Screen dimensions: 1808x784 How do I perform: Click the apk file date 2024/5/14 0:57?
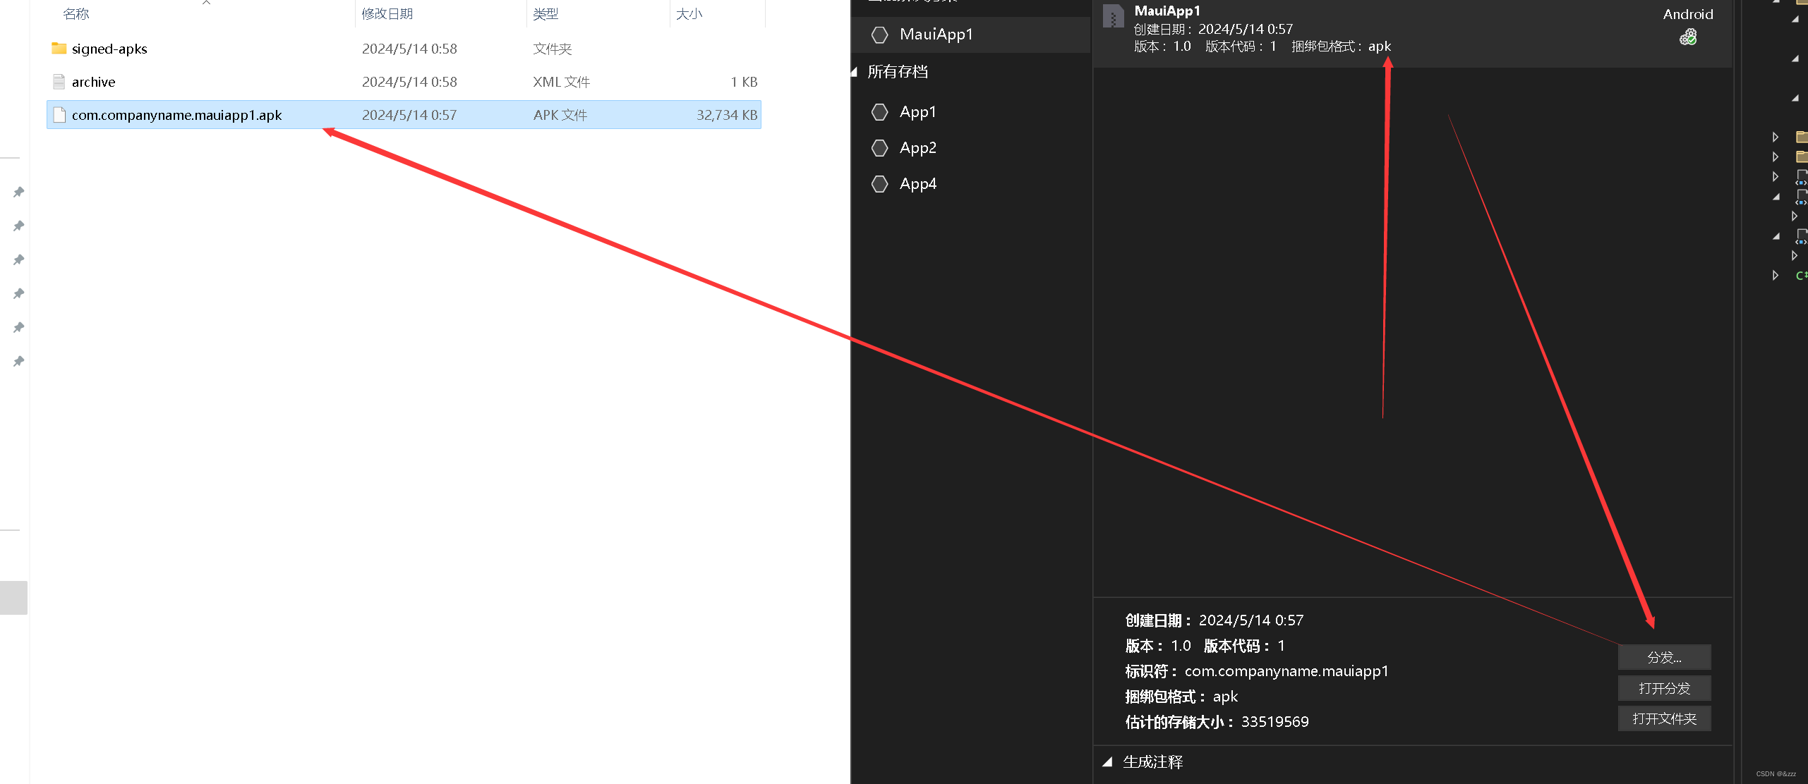tap(409, 115)
